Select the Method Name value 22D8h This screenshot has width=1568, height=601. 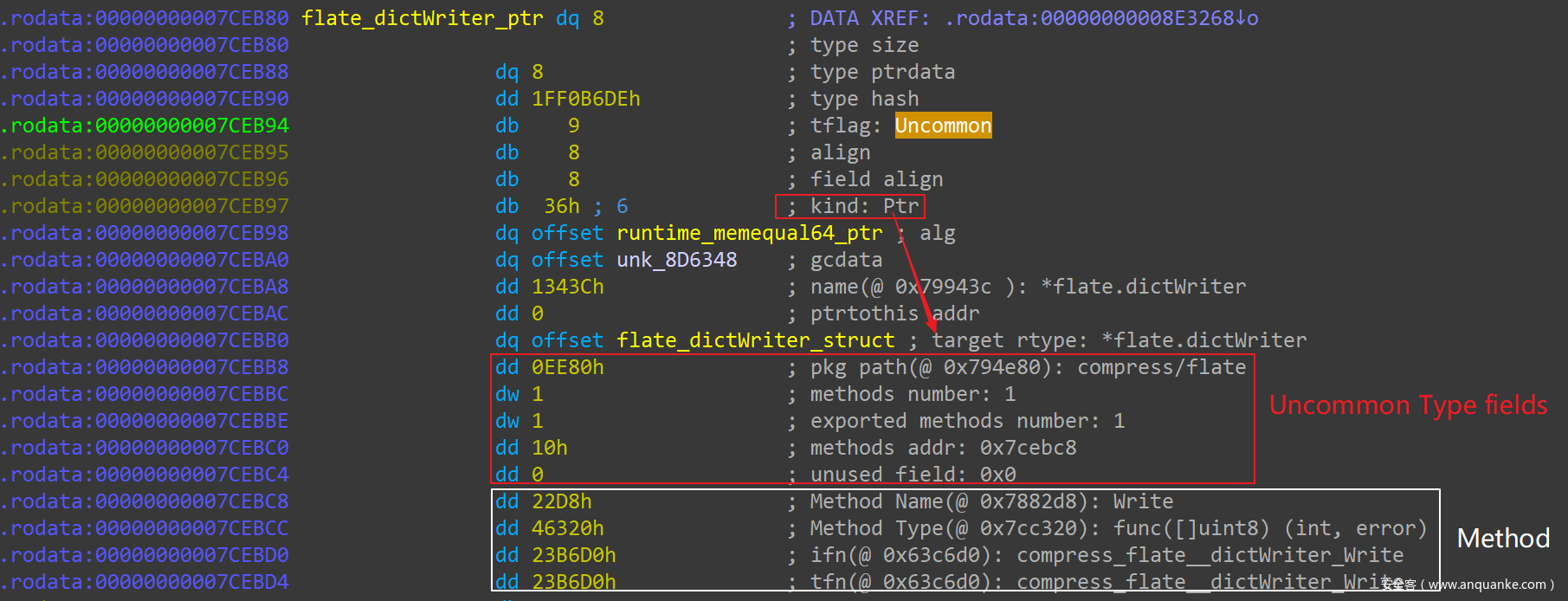click(561, 501)
